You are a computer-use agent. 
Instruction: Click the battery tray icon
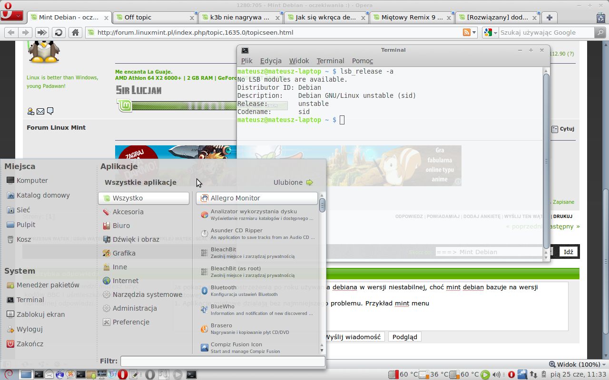point(545,374)
